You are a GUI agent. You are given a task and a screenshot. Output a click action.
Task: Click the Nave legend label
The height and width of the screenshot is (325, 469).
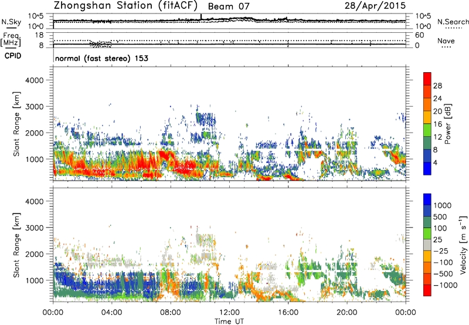coord(446,40)
